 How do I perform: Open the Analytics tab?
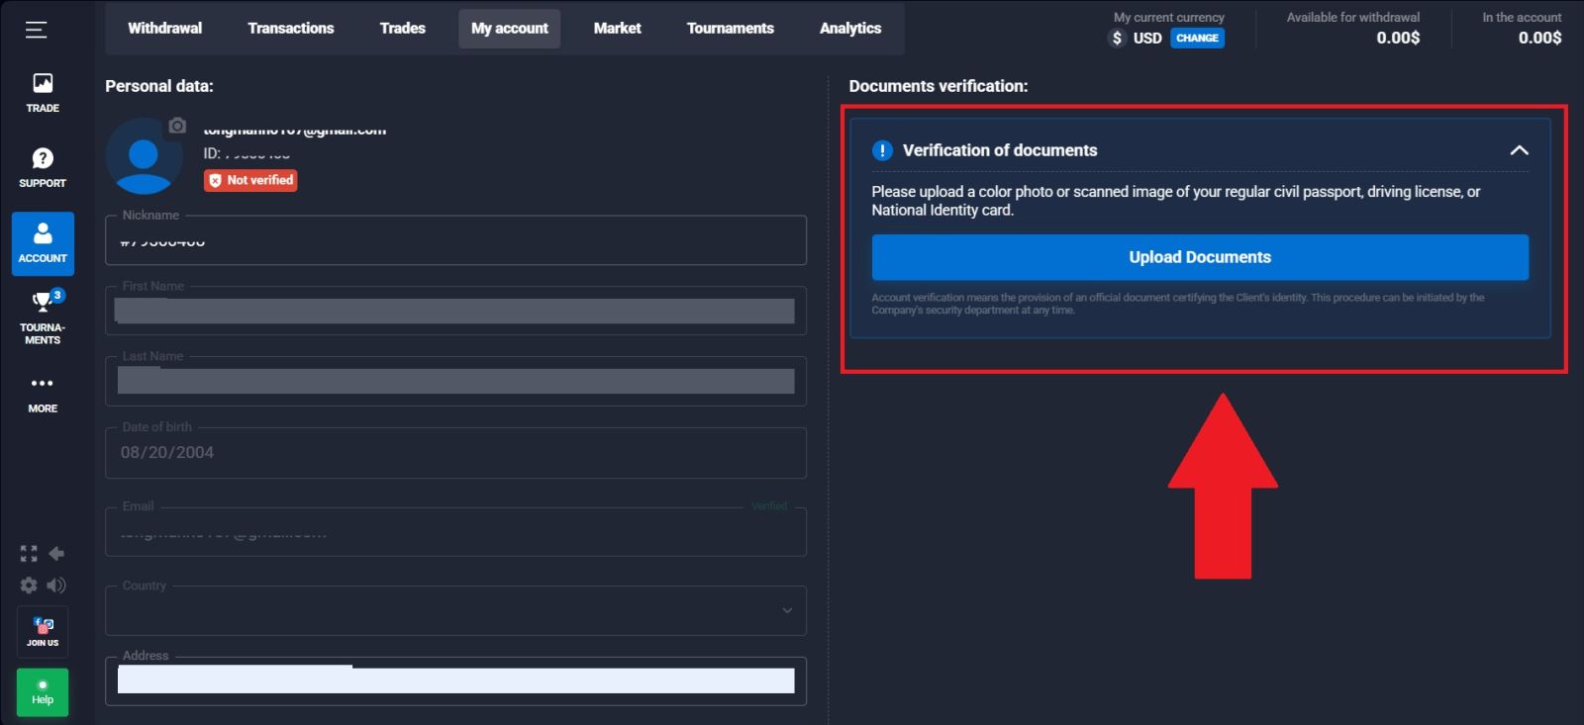[x=849, y=29]
